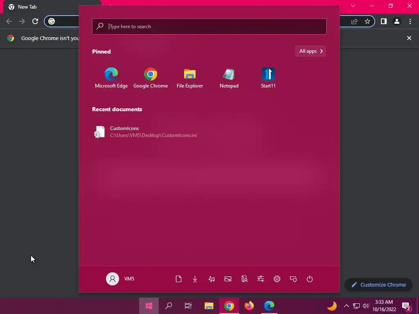Share this page from Chrome address bar

click(354, 21)
